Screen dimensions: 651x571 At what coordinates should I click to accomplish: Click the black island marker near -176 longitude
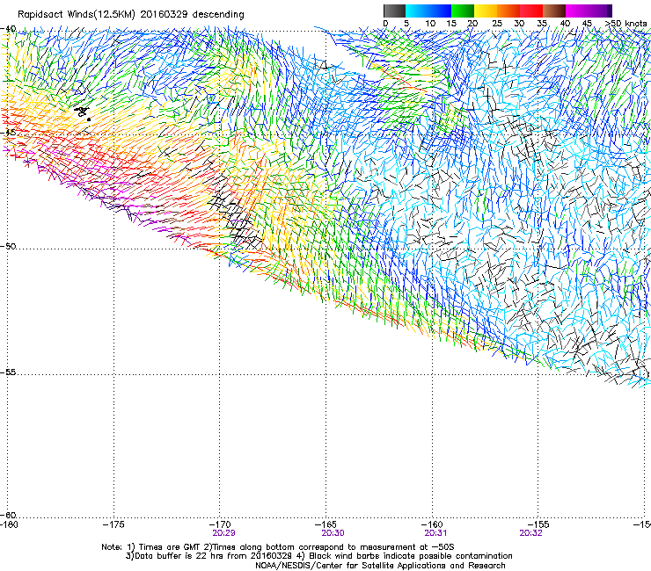tap(83, 112)
